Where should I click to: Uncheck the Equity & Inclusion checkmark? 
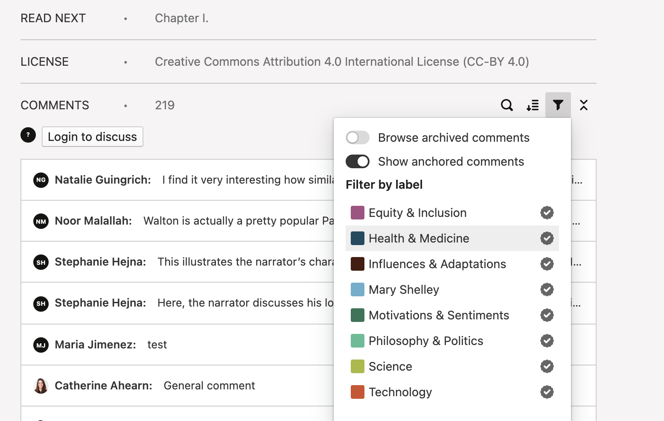(x=547, y=213)
